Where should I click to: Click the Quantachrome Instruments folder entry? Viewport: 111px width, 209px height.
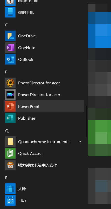pos(44,142)
